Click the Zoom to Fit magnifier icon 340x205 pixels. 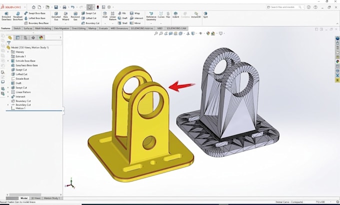(156, 33)
